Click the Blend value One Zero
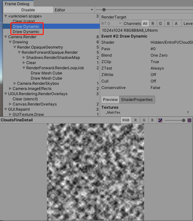 coord(159,55)
